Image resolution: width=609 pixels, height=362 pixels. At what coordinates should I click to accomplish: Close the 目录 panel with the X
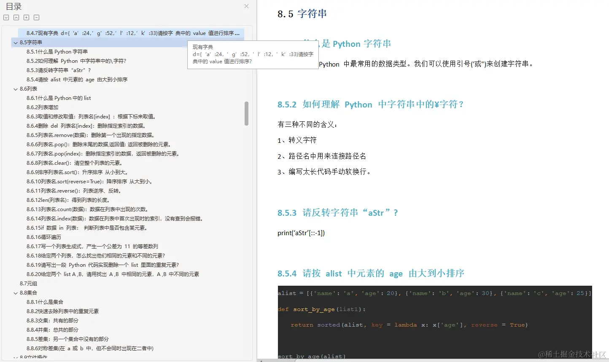coord(246,6)
